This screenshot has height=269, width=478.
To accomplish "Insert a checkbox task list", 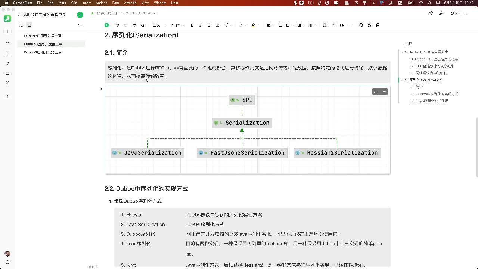I will 325,25.
